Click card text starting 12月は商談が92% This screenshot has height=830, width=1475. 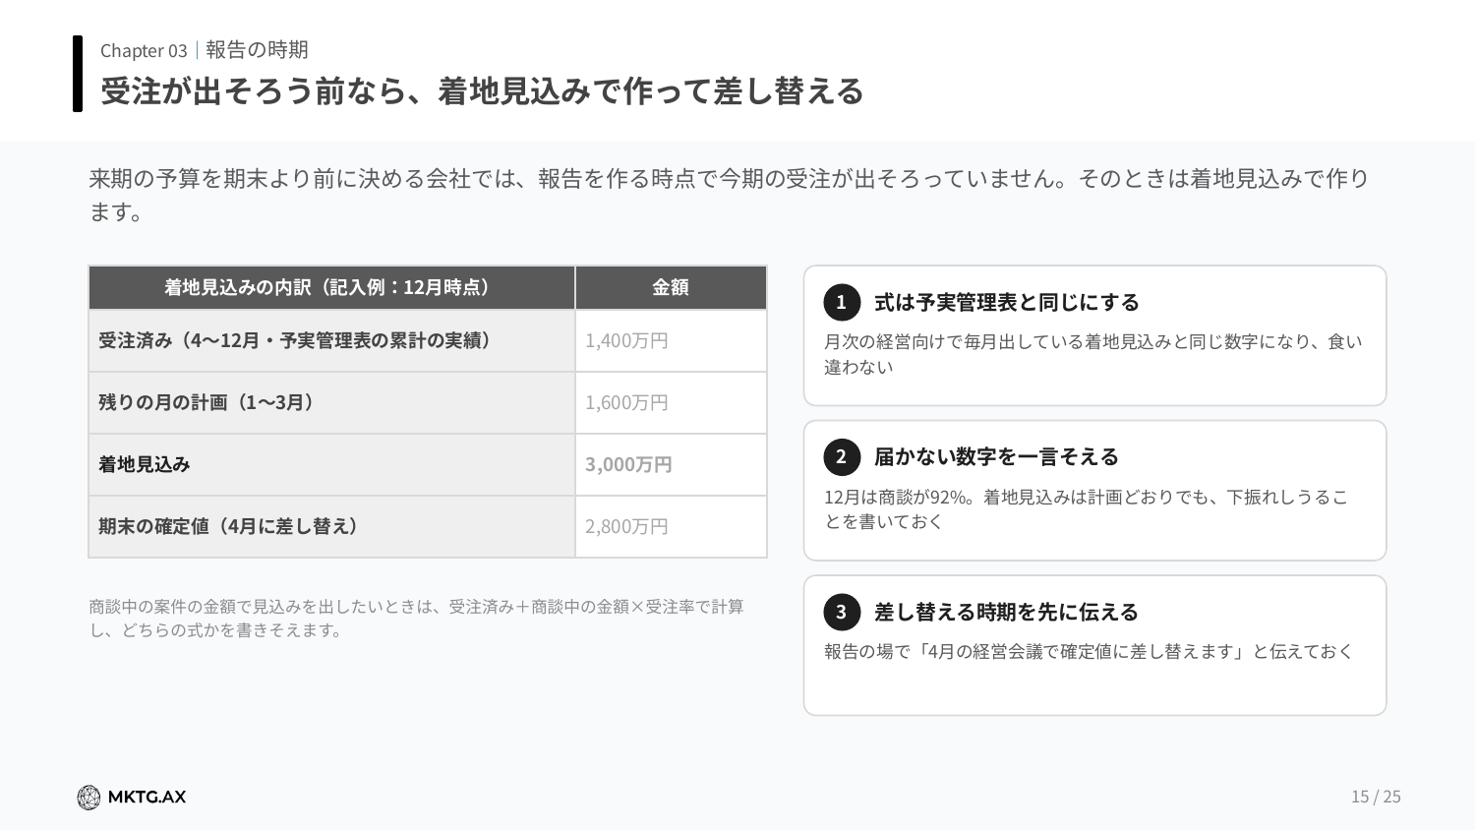1087,508
